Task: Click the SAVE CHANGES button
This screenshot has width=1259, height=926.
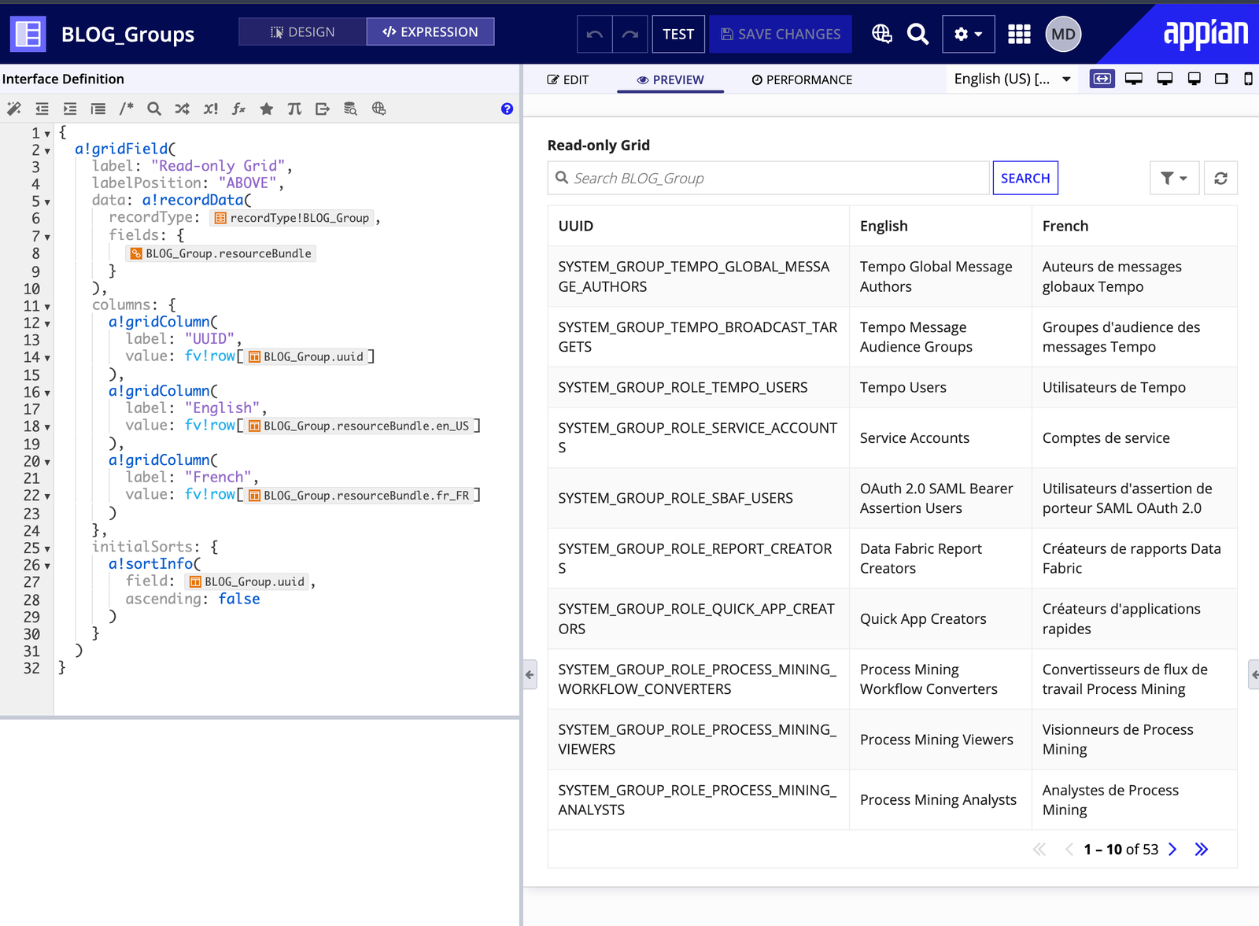Action: 780,34
